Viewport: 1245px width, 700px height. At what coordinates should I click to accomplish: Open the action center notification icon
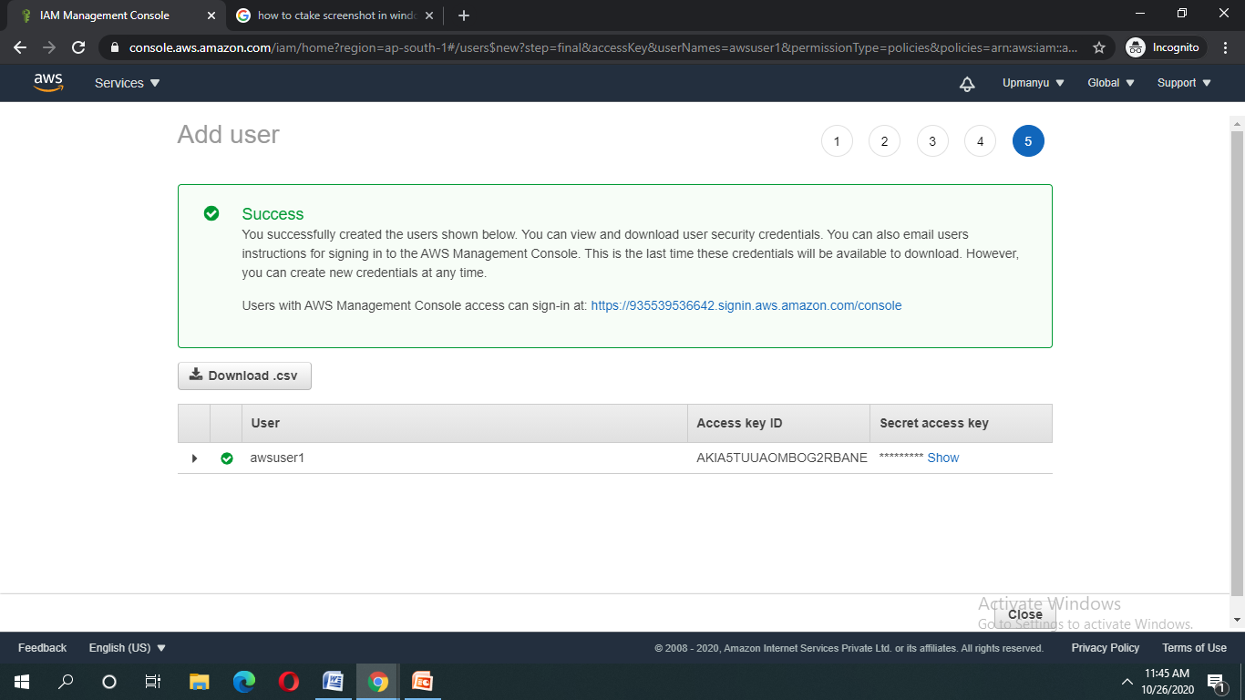(1215, 681)
